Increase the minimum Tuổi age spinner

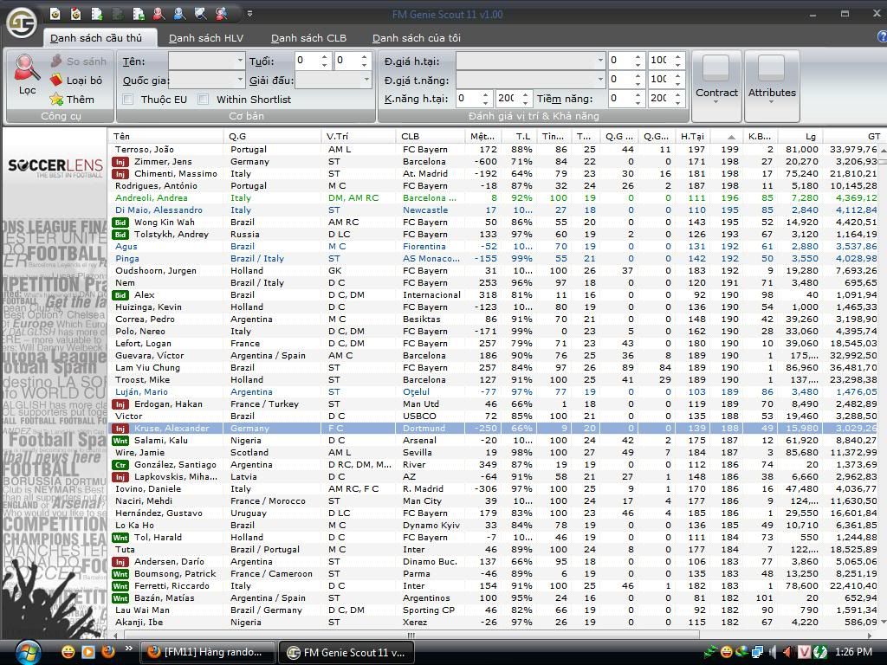324,56
